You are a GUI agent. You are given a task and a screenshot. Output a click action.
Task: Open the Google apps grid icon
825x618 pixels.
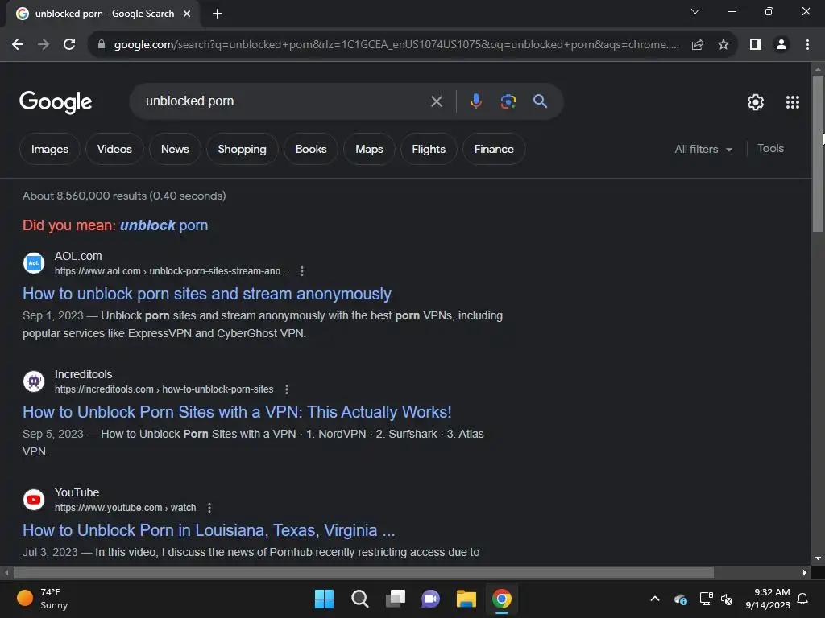[793, 102]
